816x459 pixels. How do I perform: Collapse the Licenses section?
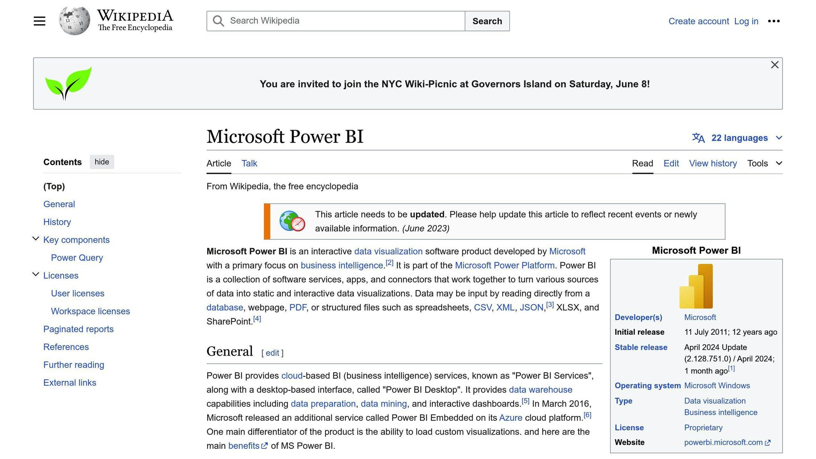tap(35, 274)
